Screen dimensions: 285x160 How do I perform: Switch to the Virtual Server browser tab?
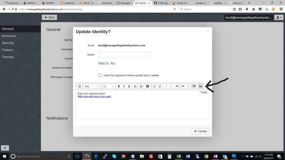180,3
